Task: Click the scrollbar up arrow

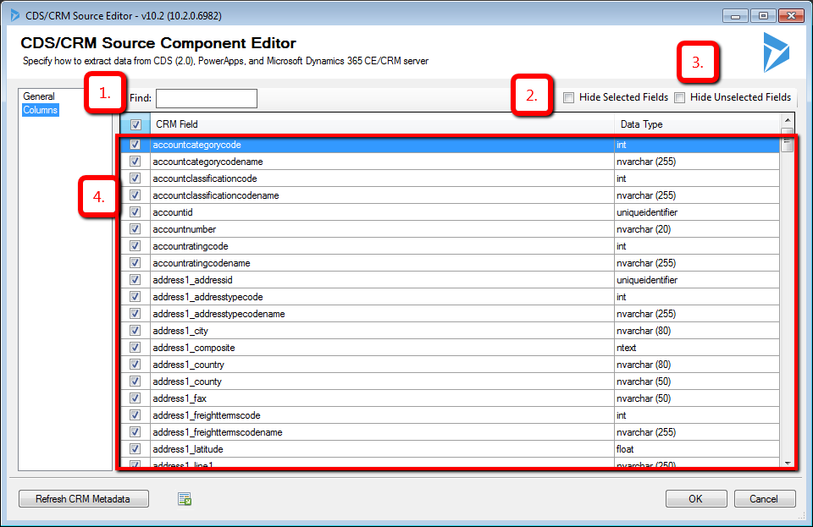Action: pos(787,120)
